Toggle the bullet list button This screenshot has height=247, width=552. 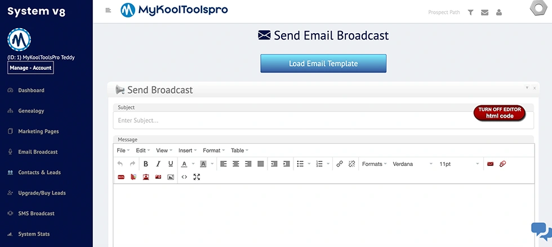(x=301, y=164)
